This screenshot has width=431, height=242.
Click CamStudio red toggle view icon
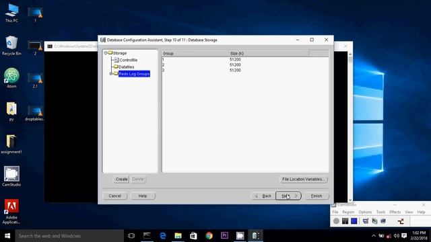(x=401, y=221)
